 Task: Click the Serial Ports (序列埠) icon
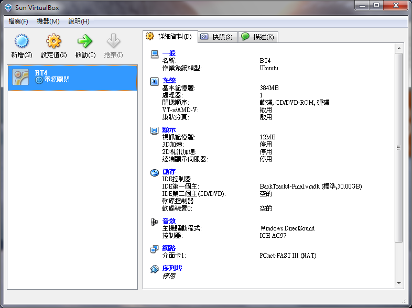[155, 269]
